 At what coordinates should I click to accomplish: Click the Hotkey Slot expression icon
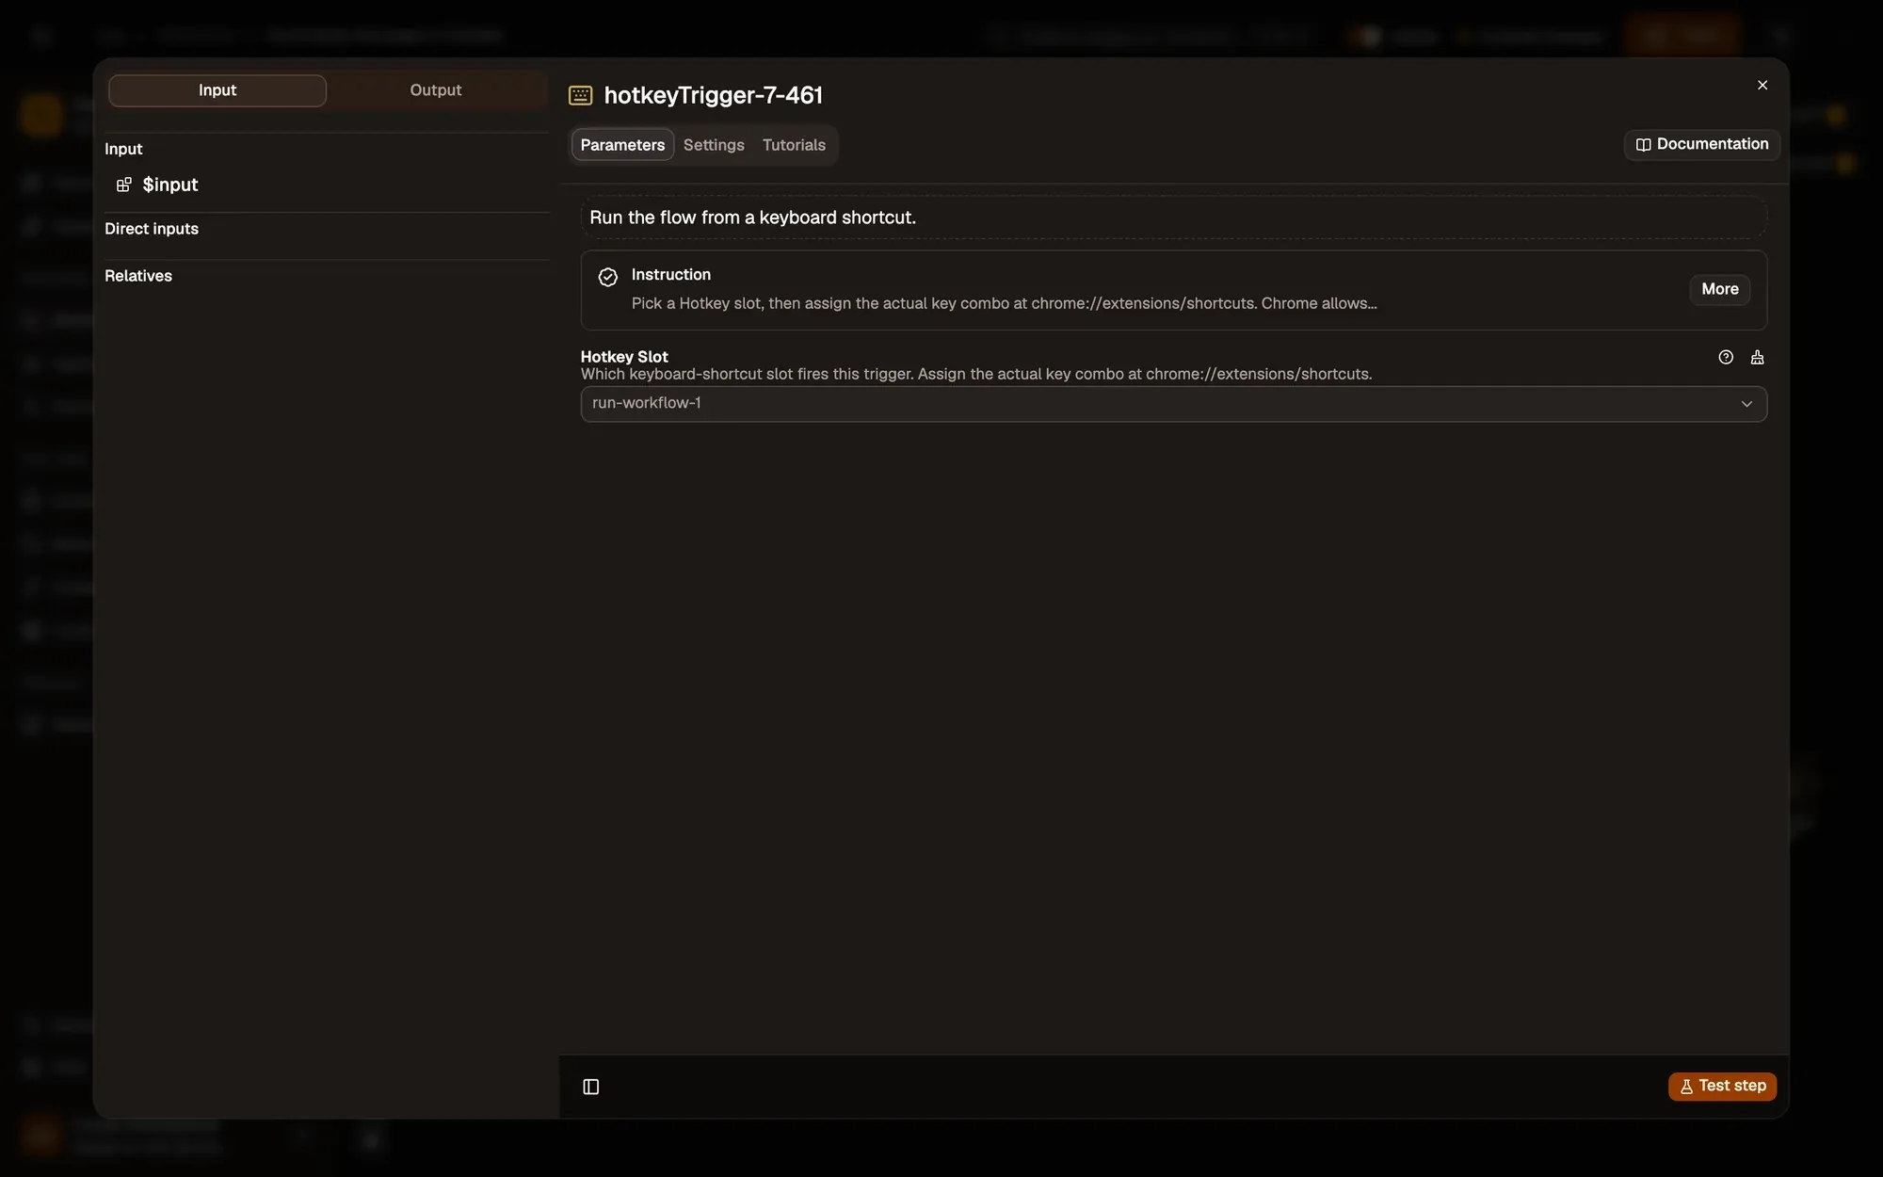[1757, 357]
